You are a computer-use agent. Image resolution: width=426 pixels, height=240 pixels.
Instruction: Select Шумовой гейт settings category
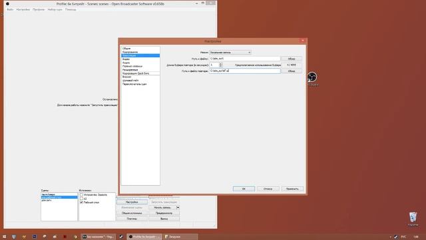(140, 81)
